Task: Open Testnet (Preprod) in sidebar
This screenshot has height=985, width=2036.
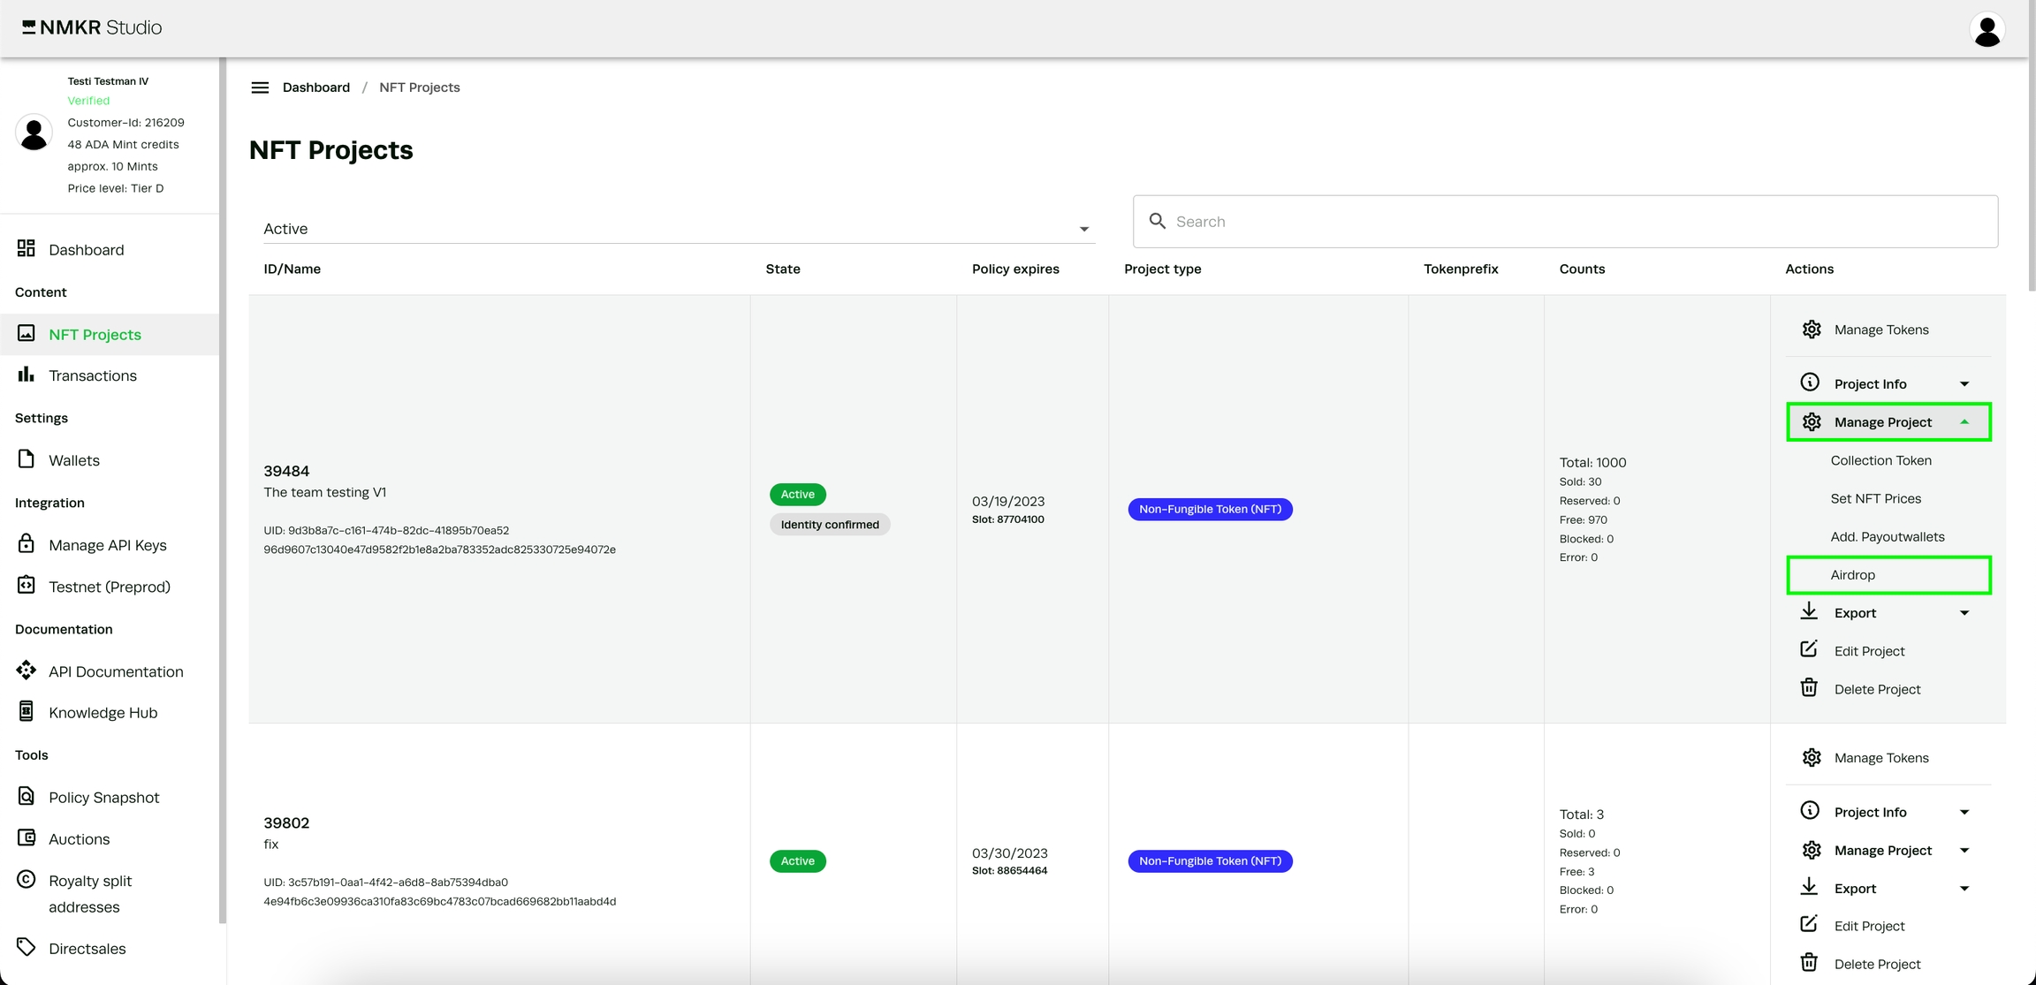Action: 109,587
